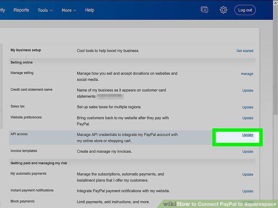278x208 pixels.
Task: Select the 'Manage selling' row label
Action: [x=22, y=73]
